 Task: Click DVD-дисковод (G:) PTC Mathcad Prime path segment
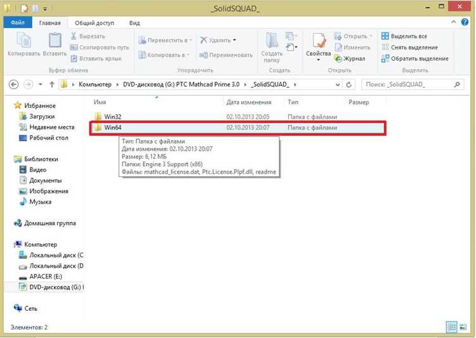pyautogui.click(x=182, y=84)
